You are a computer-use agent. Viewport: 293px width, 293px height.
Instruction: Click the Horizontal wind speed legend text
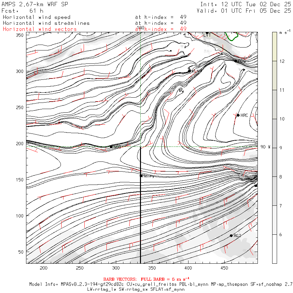36,17
